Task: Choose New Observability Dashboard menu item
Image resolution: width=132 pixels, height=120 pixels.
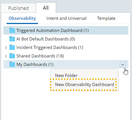Action: [x=84, y=84]
